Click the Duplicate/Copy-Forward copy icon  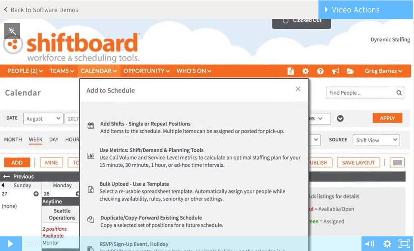pyautogui.click(x=90, y=219)
